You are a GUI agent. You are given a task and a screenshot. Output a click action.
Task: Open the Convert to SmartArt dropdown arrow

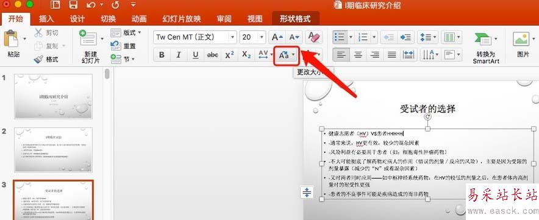(x=495, y=38)
